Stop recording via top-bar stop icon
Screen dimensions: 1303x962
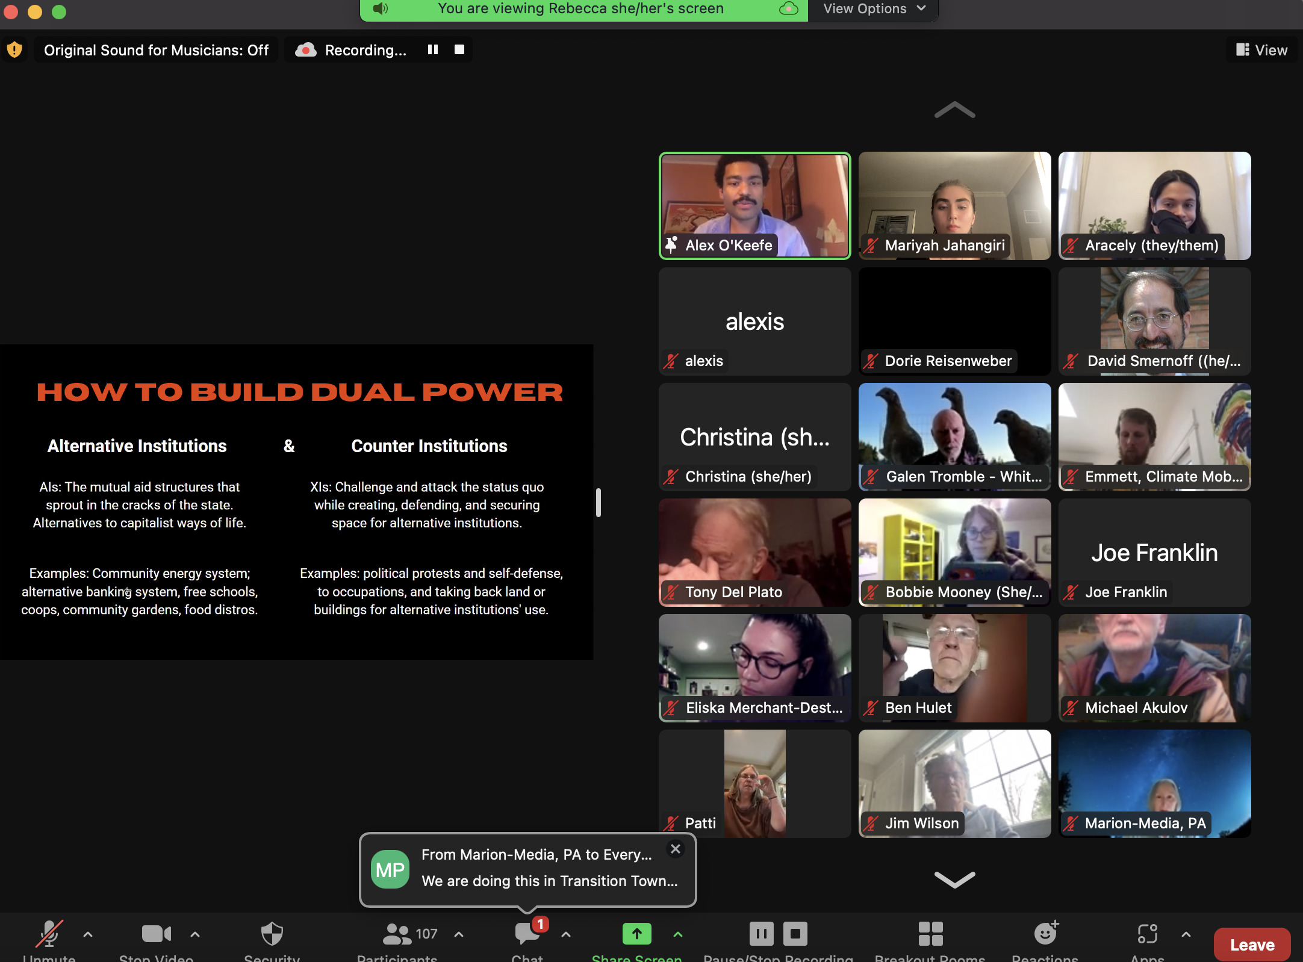click(x=459, y=49)
